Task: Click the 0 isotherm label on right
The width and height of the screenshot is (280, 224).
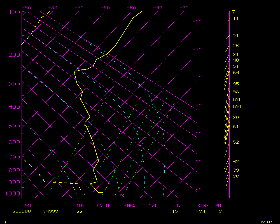Action: [x=200, y=78]
